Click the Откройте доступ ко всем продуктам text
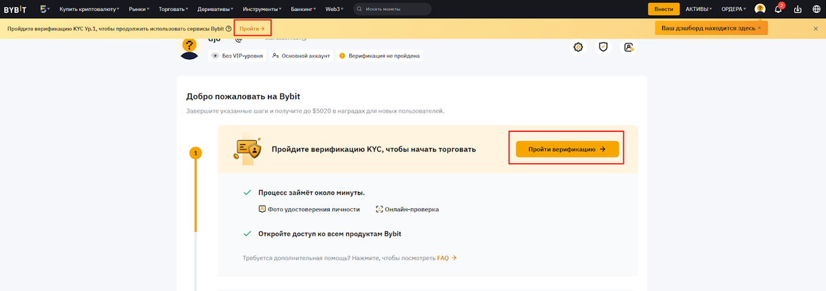This screenshot has width=826, height=291. pyautogui.click(x=330, y=234)
